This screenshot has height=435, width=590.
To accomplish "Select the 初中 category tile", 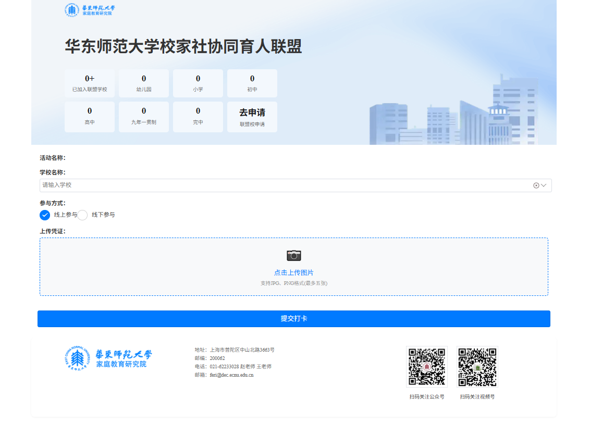I will pyautogui.click(x=252, y=83).
